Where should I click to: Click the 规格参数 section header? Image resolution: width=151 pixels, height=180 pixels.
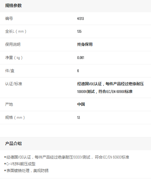pos(13,5)
